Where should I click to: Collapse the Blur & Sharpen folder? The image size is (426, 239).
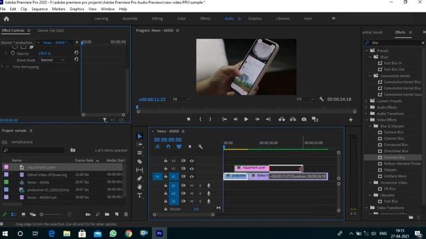(x=370, y=126)
